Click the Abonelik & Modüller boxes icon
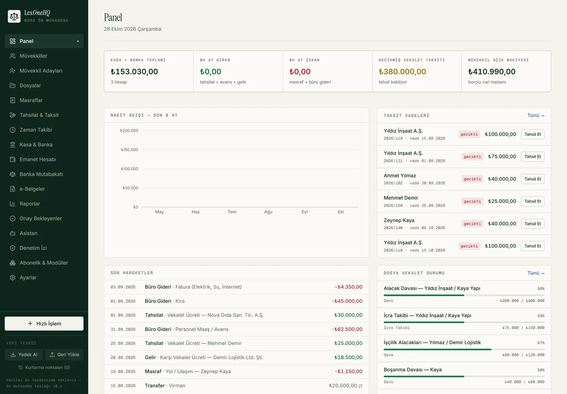This screenshot has width=567, height=394. [x=13, y=263]
